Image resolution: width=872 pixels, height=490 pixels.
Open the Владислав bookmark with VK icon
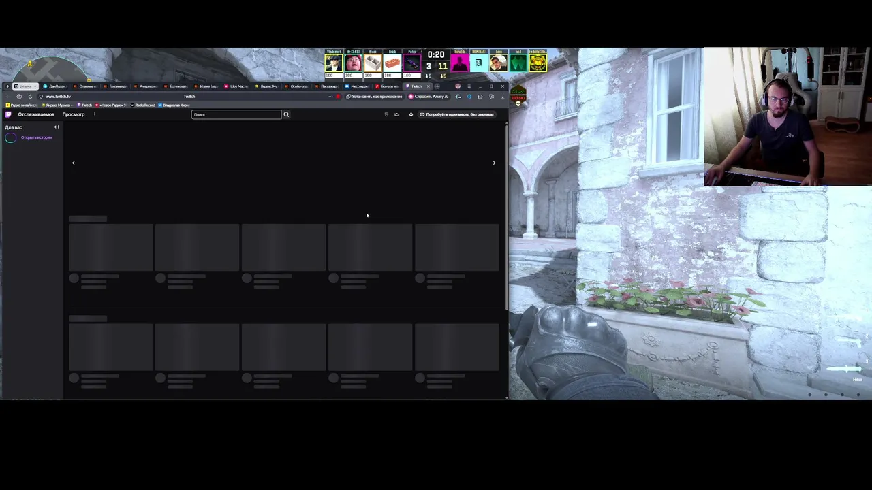point(174,105)
